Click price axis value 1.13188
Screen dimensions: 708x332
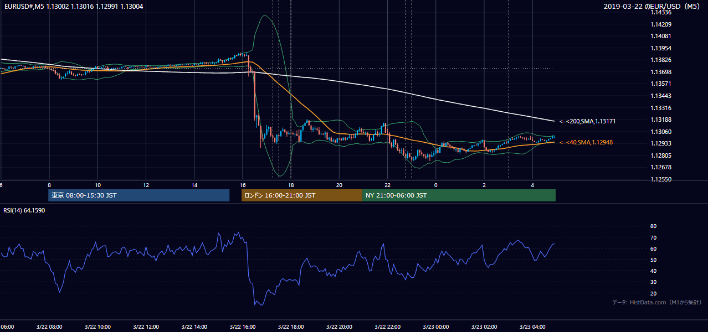pos(661,120)
